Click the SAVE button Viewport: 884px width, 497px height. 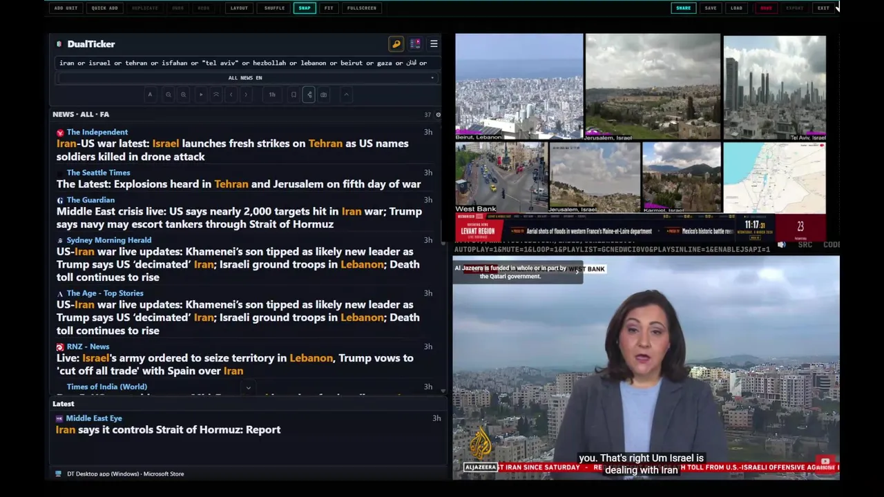click(711, 8)
